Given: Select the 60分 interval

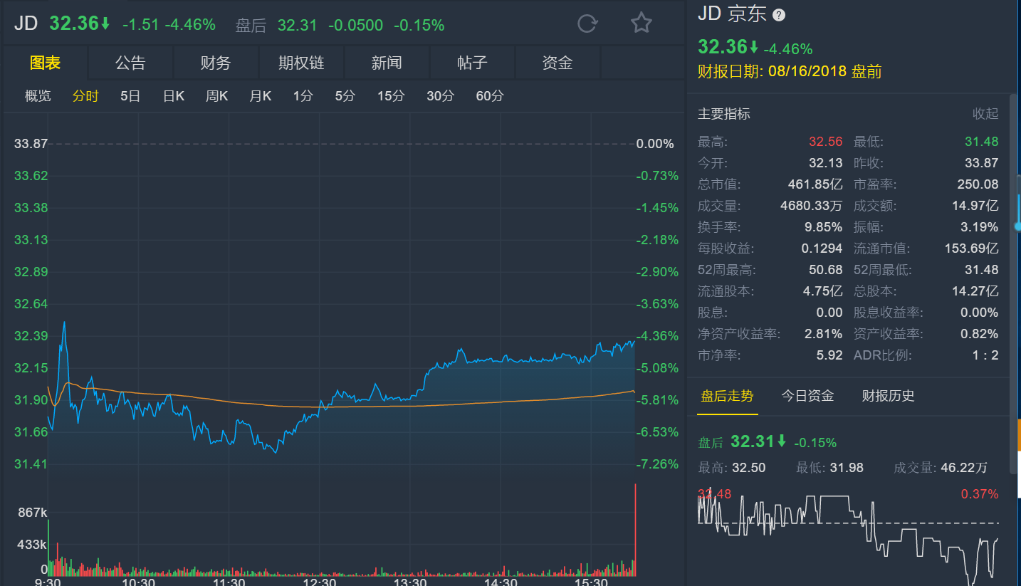Looking at the screenshot, I should (x=490, y=96).
